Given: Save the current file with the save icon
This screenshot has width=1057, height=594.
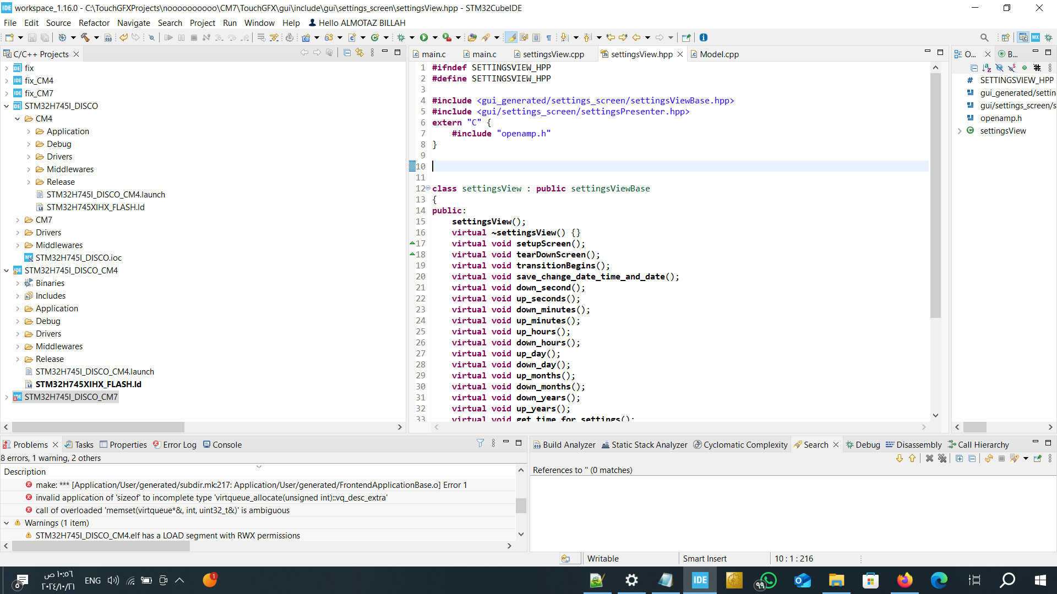Looking at the screenshot, I should tap(31, 37).
